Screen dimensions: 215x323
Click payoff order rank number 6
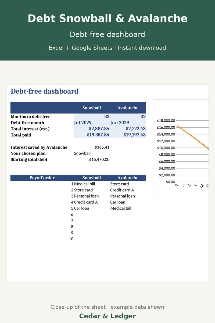[72, 215]
